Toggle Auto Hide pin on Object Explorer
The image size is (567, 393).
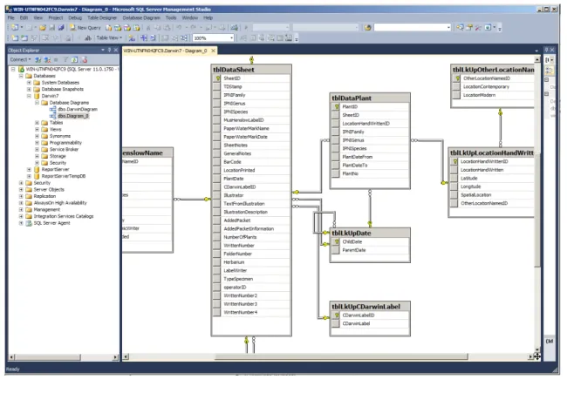[x=110, y=51]
